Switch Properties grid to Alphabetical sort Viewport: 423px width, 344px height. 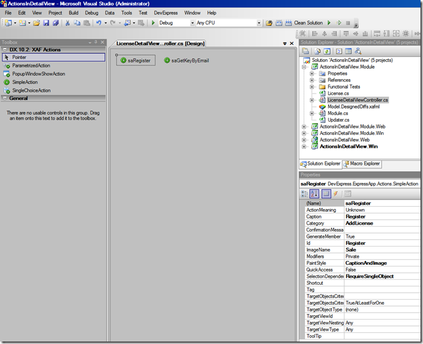(x=314, y=194)
